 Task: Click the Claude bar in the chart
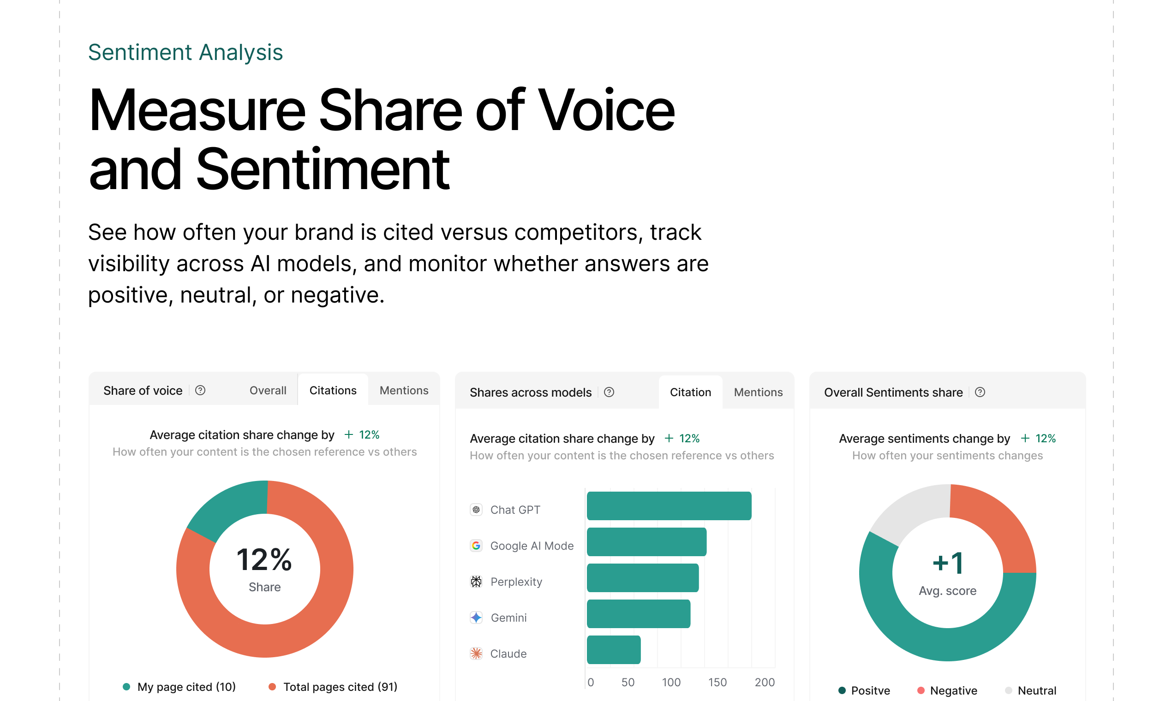coord(613,649)
